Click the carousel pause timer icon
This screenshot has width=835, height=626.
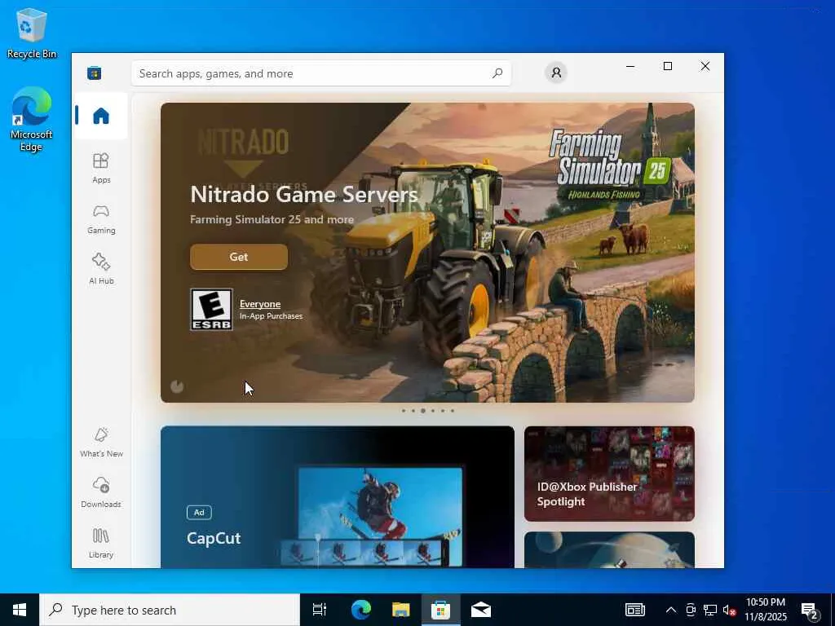point(177,386)
